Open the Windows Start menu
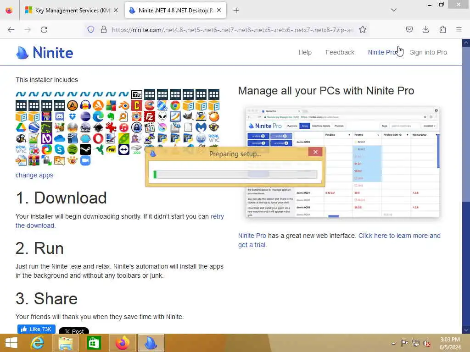The width and height of the screenshot is (470, 352). coord(11,343)
